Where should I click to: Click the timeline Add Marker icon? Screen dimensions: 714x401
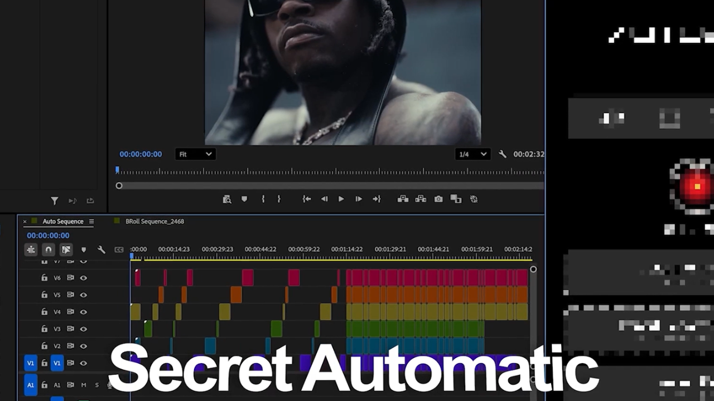point(84,250)
